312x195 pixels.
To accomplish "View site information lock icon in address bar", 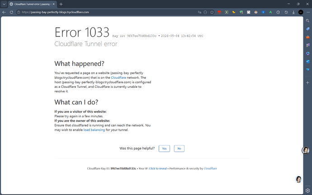I will 19,12.
